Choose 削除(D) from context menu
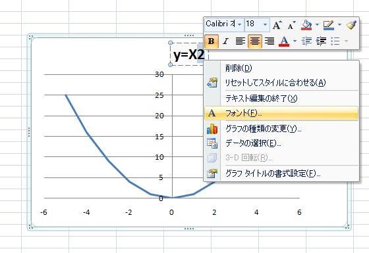 [281, 68]
